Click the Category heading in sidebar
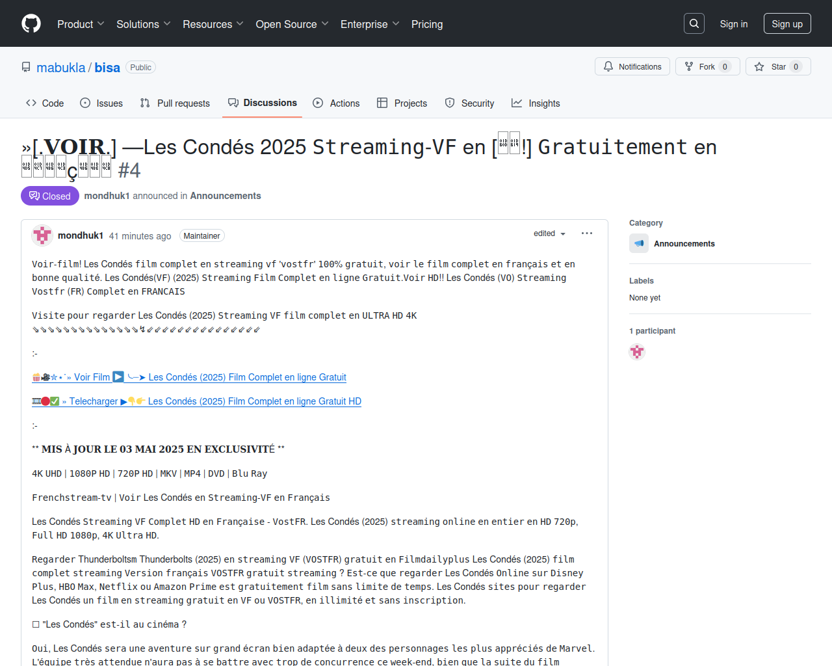Image resolution: width=832 pixels, height=666 pixels. click(x=646, y=223)
